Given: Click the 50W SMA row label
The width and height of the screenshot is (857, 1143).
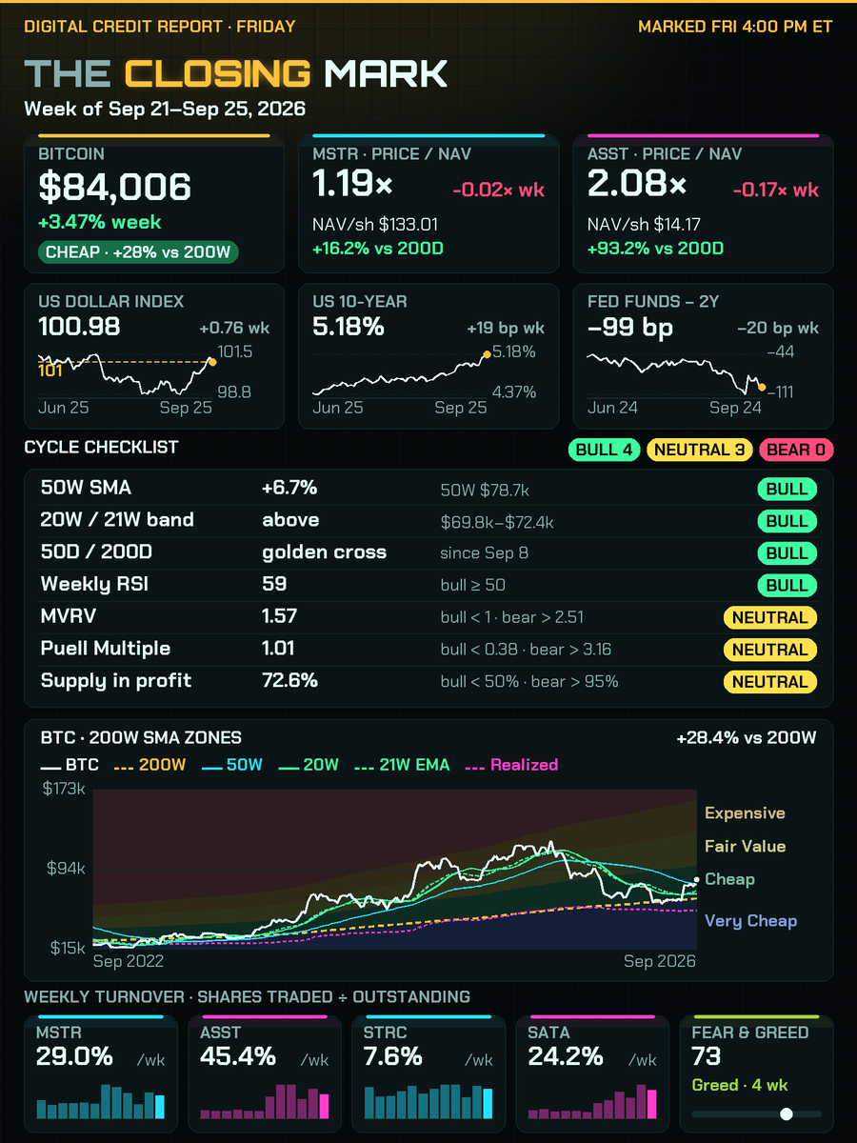Looking at the screenshot, I should click(x=87, y=488).
